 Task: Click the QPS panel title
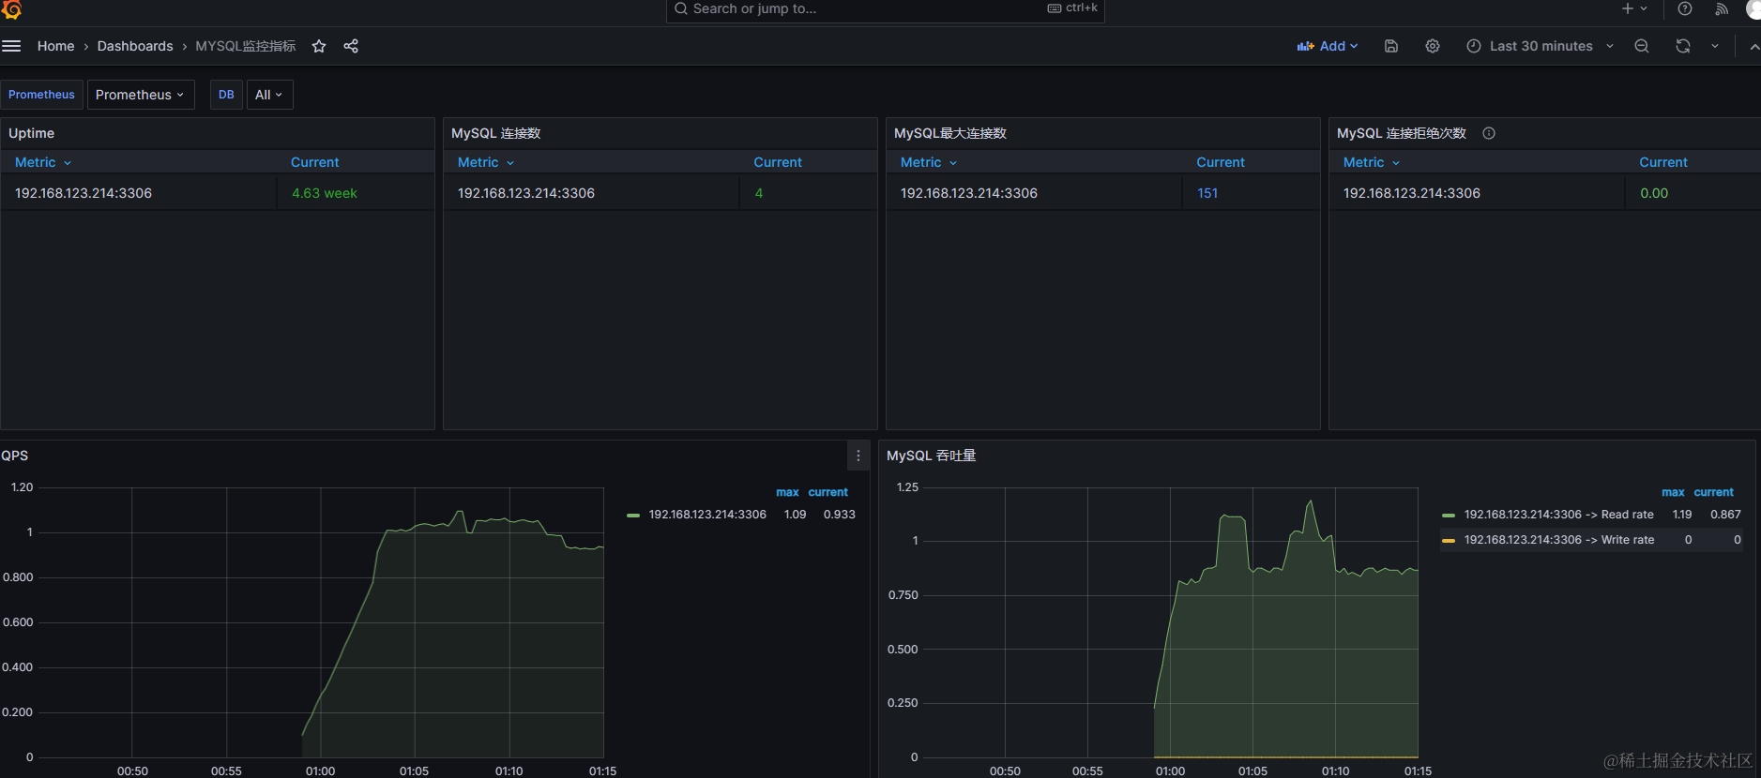click(15, 456)
